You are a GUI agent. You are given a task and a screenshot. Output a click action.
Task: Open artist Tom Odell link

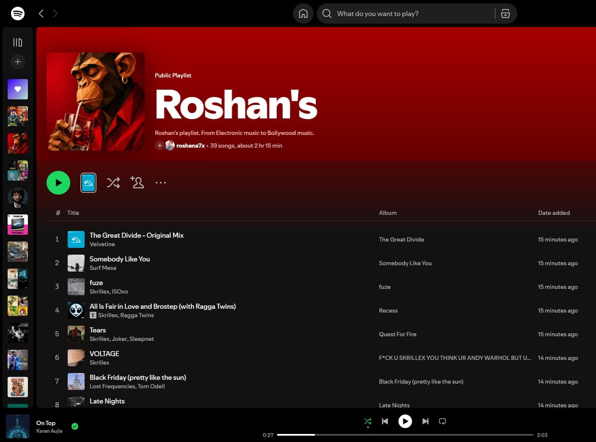(151, 386)
